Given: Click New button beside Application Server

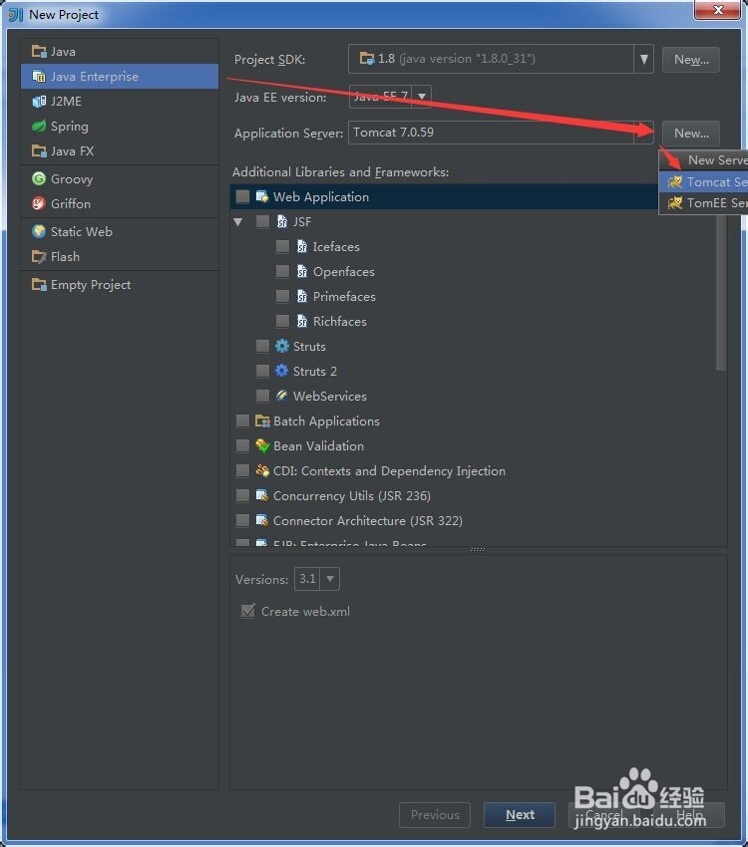Looking at the screenshot, I should (x=691, y=133).
